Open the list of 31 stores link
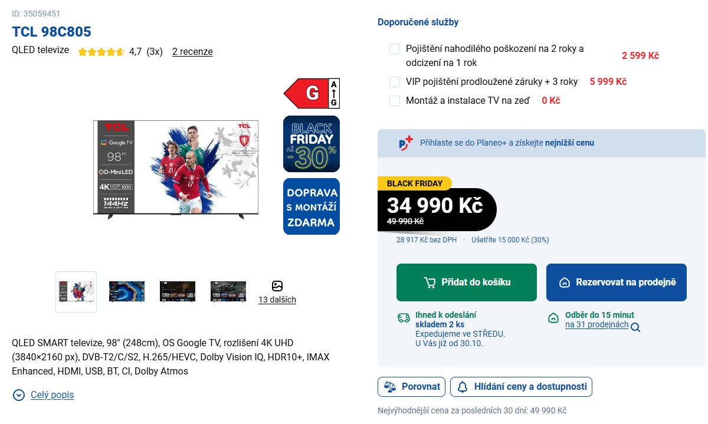This screenshot has height=424, width=708. tap(596, 325)
